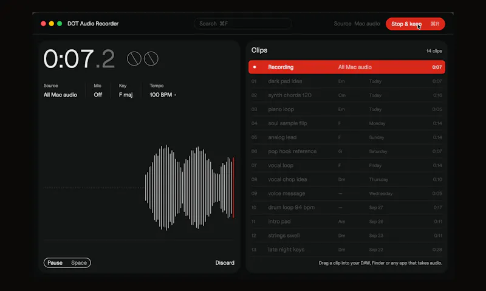Select the clip "strings swell"
This screenshot has height=291, width=486.
(346, 236)
